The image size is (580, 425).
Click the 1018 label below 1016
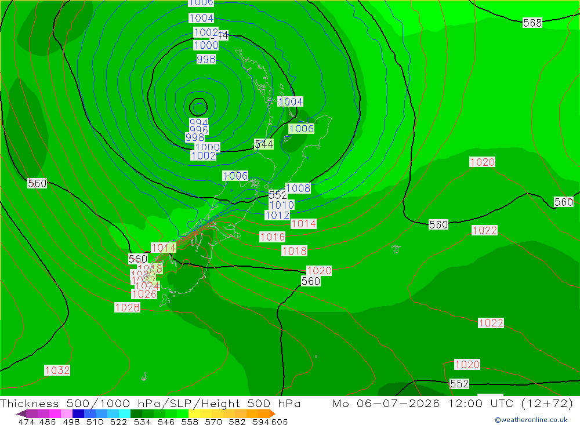(x=295, y=251)
